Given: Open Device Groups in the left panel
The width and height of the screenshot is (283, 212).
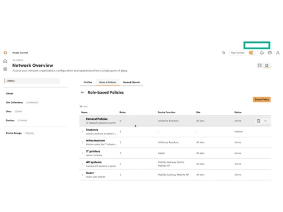Looking at the screenshot, I should coord(14,133).
